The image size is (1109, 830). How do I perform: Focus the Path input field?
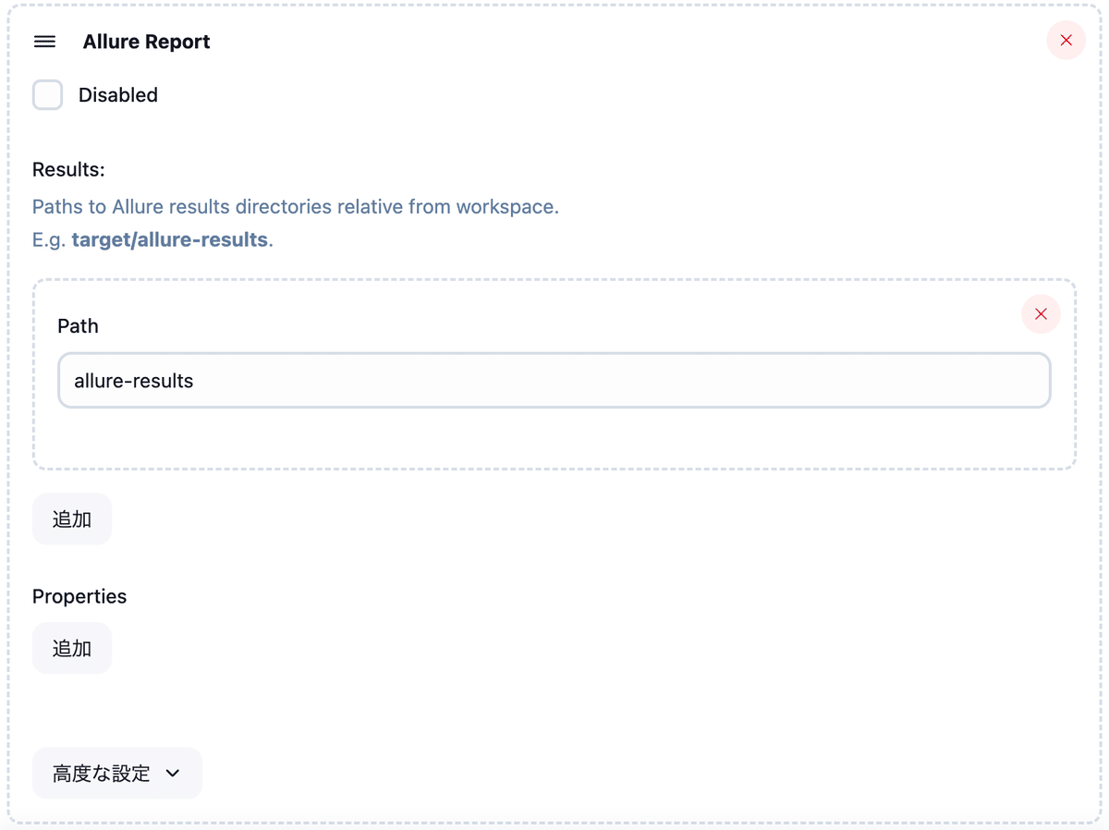554,381
